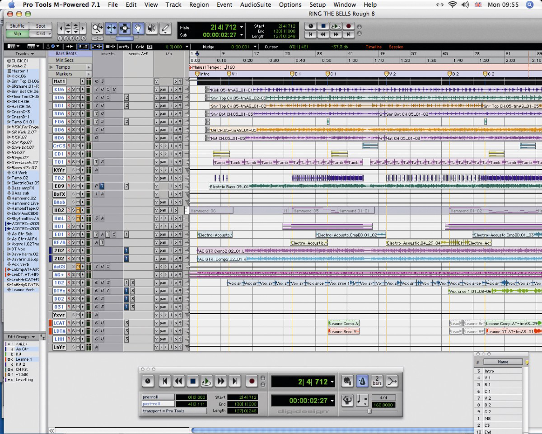Click the pre-roll button in Transport
This screenshot has width=542, height=434.
(x=158, y=397)
